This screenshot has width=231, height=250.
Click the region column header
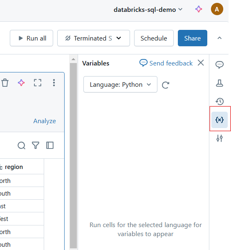(22, 167)
